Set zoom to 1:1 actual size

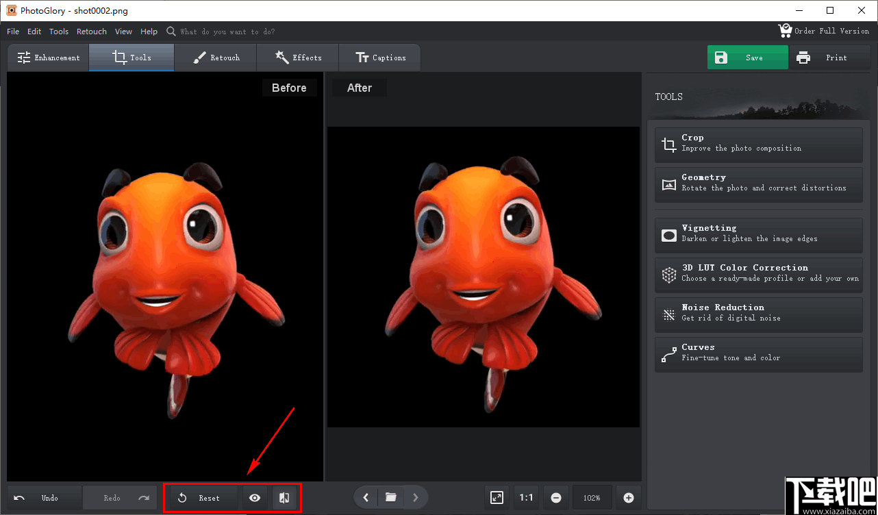tap(526, 498)
